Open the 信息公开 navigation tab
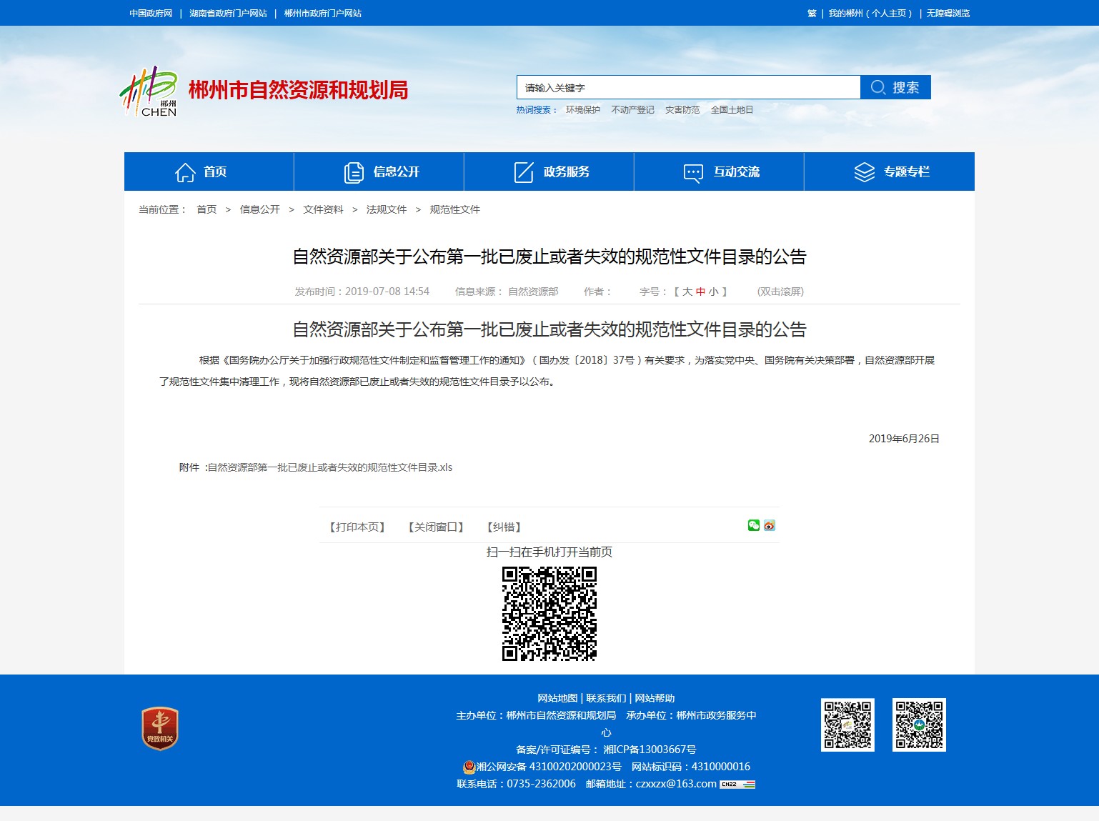Viewport: 1099px width, 821px height. point(379,171)
